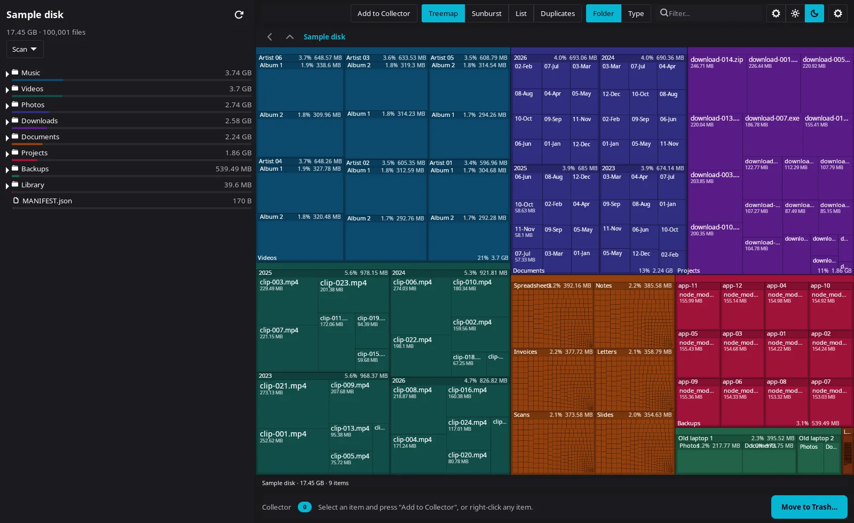Image resolution: width=854 pixels, height=523 pixels.
Task: Open settings via the standalone gear button
Action: (x=838, y=13)
